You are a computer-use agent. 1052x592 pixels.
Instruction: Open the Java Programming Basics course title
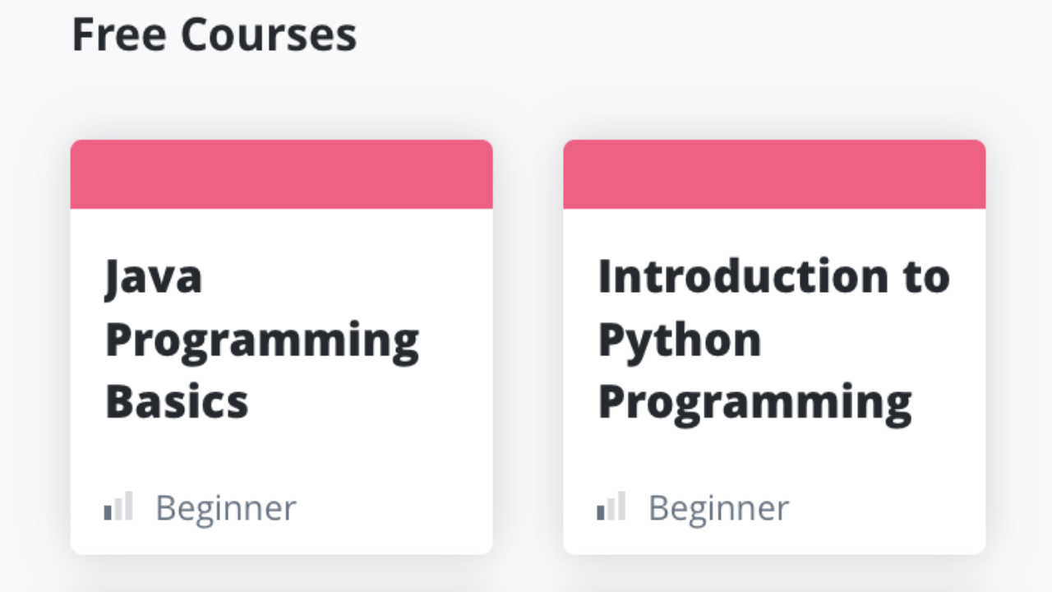point(261,339)
